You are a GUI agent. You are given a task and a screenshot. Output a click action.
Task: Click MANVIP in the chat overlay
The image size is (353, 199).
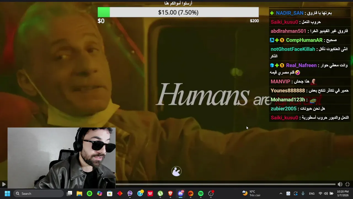pos(280,82)
